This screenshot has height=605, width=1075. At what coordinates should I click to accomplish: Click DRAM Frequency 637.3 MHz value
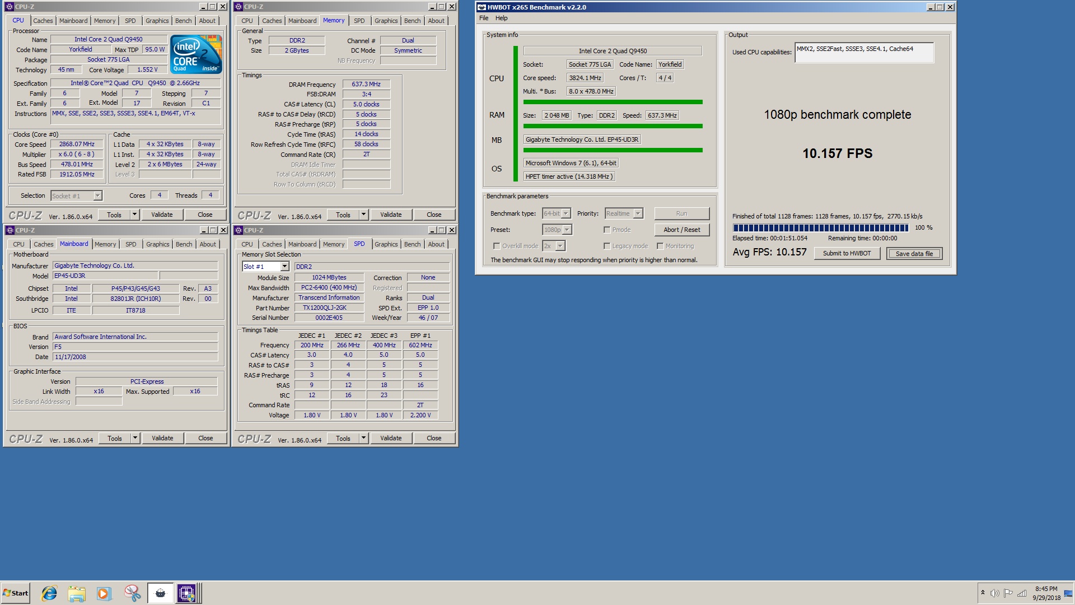366,84
